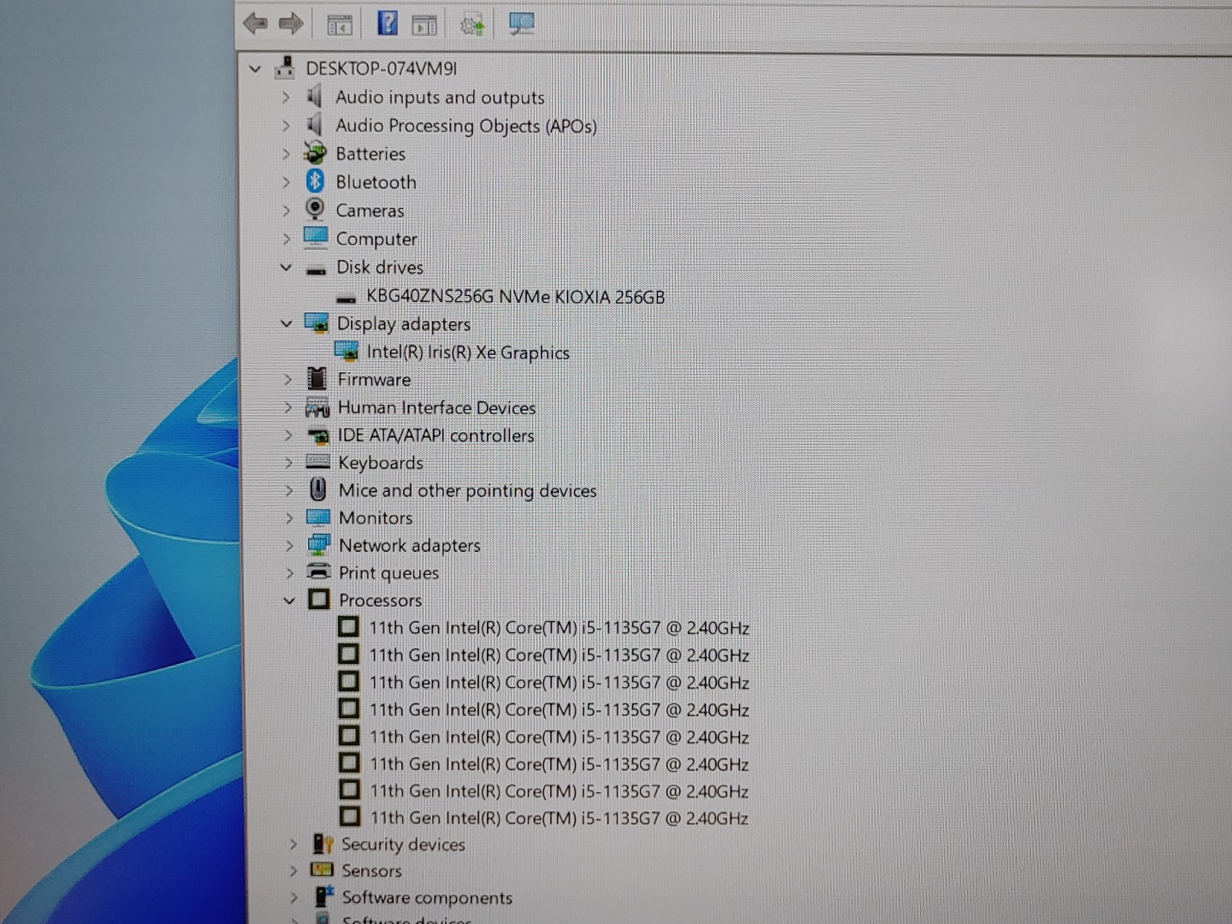Collapse the Disk drives category
The height and width of the screenshot is (924, 1232).
point(286,267)
